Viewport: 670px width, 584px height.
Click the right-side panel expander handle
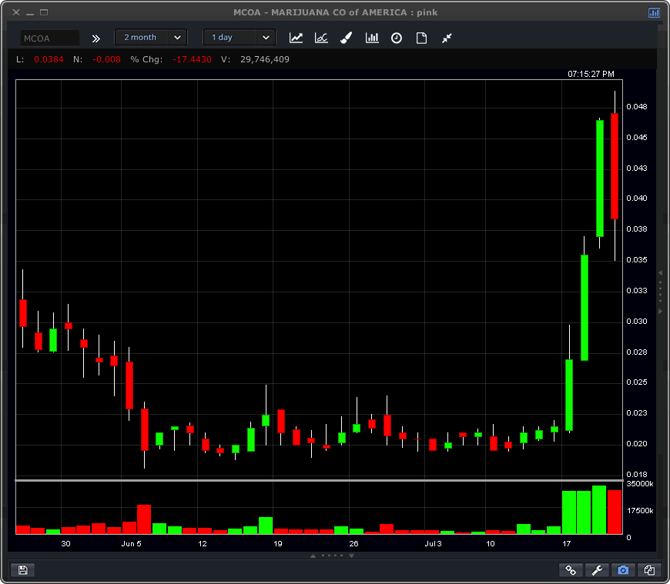pos(660,292)
